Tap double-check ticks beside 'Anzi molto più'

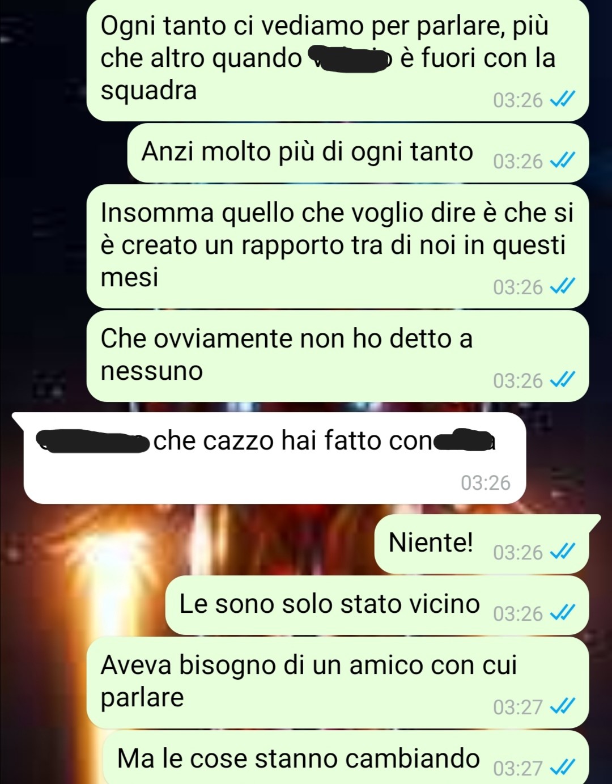point(563,161)
